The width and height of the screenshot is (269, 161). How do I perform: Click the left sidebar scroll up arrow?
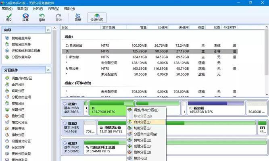tap(54, 28)
